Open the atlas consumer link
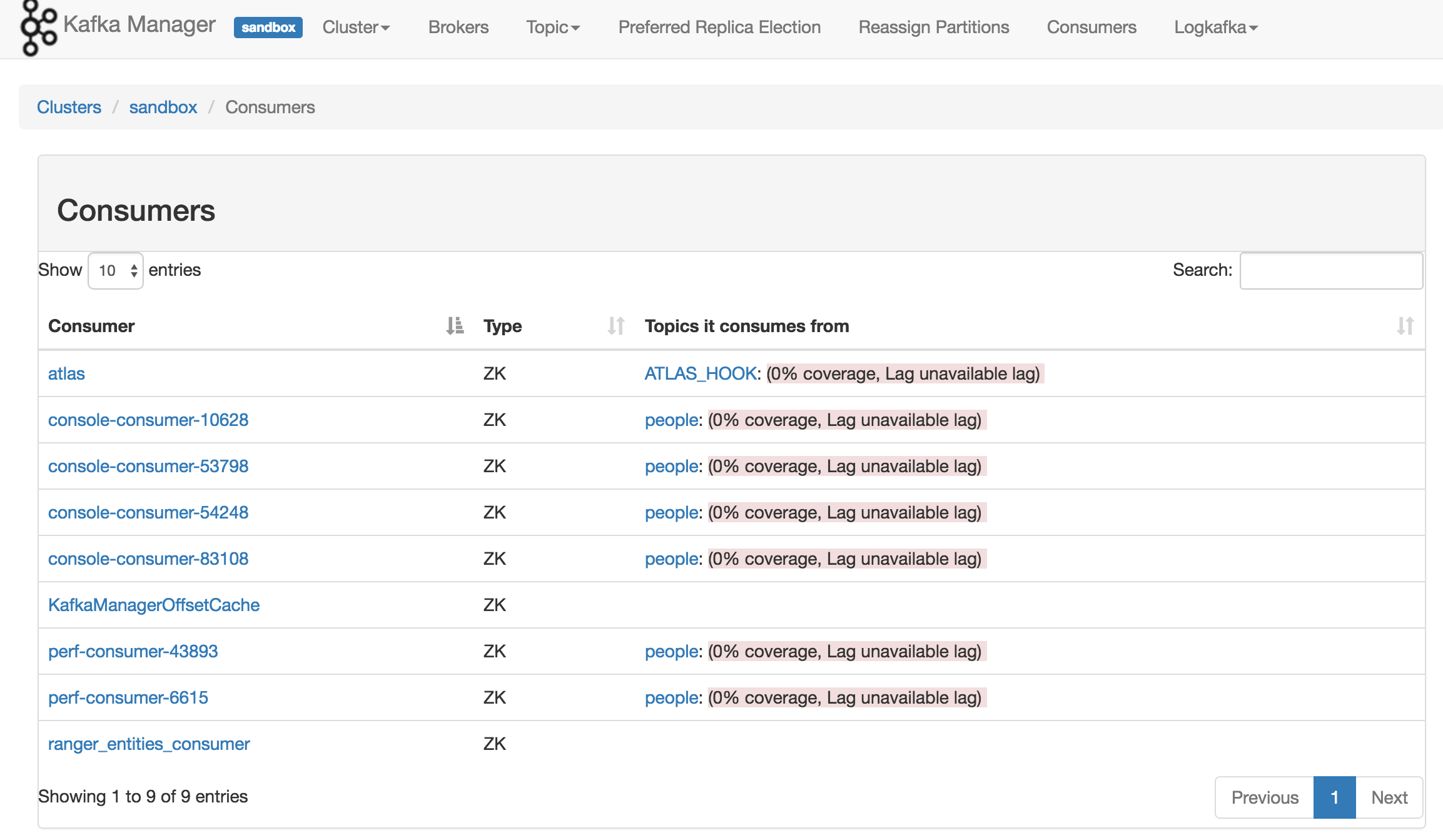Screen dimensions: 1443x840 [66, 373]
